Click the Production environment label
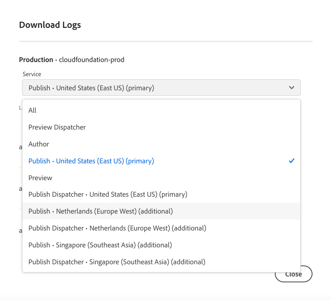This screenshot has height=300, width=331. (x=36, y=60)
